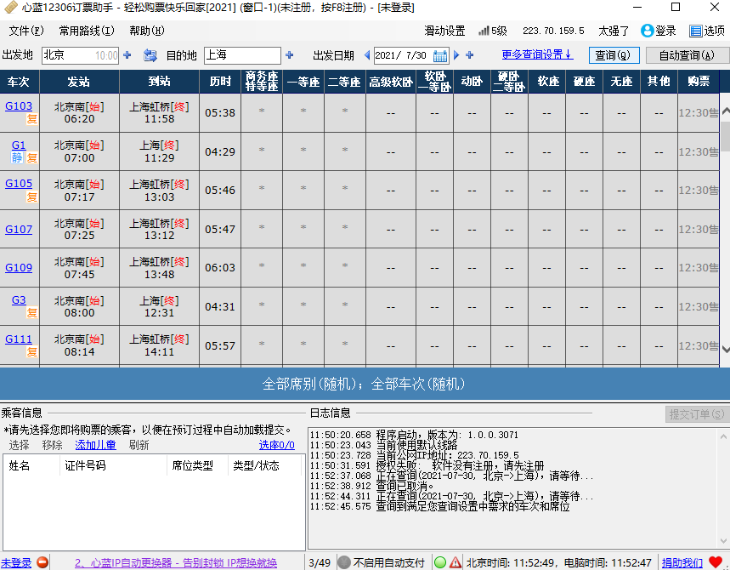The height and width of the screenshot is (570, 730).
Task: Click the swap origin and destination icon
Action: [x=150, y=55]
